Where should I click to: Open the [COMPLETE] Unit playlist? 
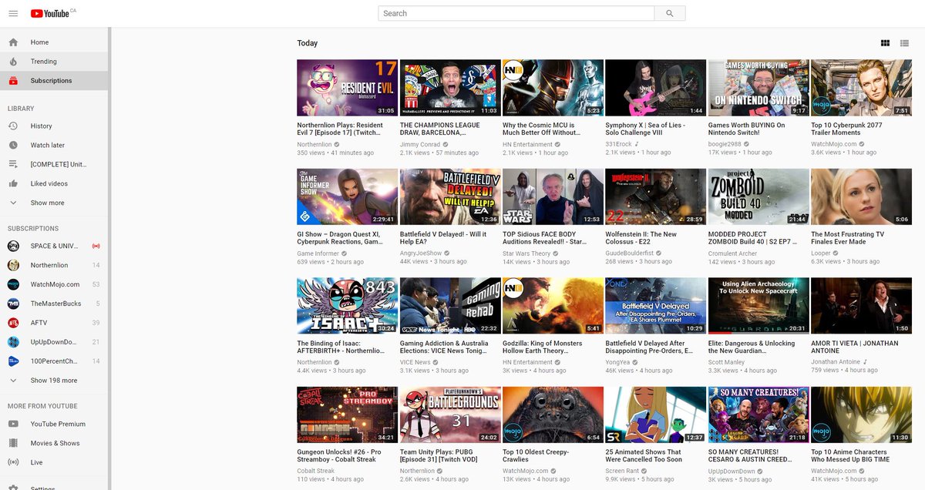coord(54,164)
